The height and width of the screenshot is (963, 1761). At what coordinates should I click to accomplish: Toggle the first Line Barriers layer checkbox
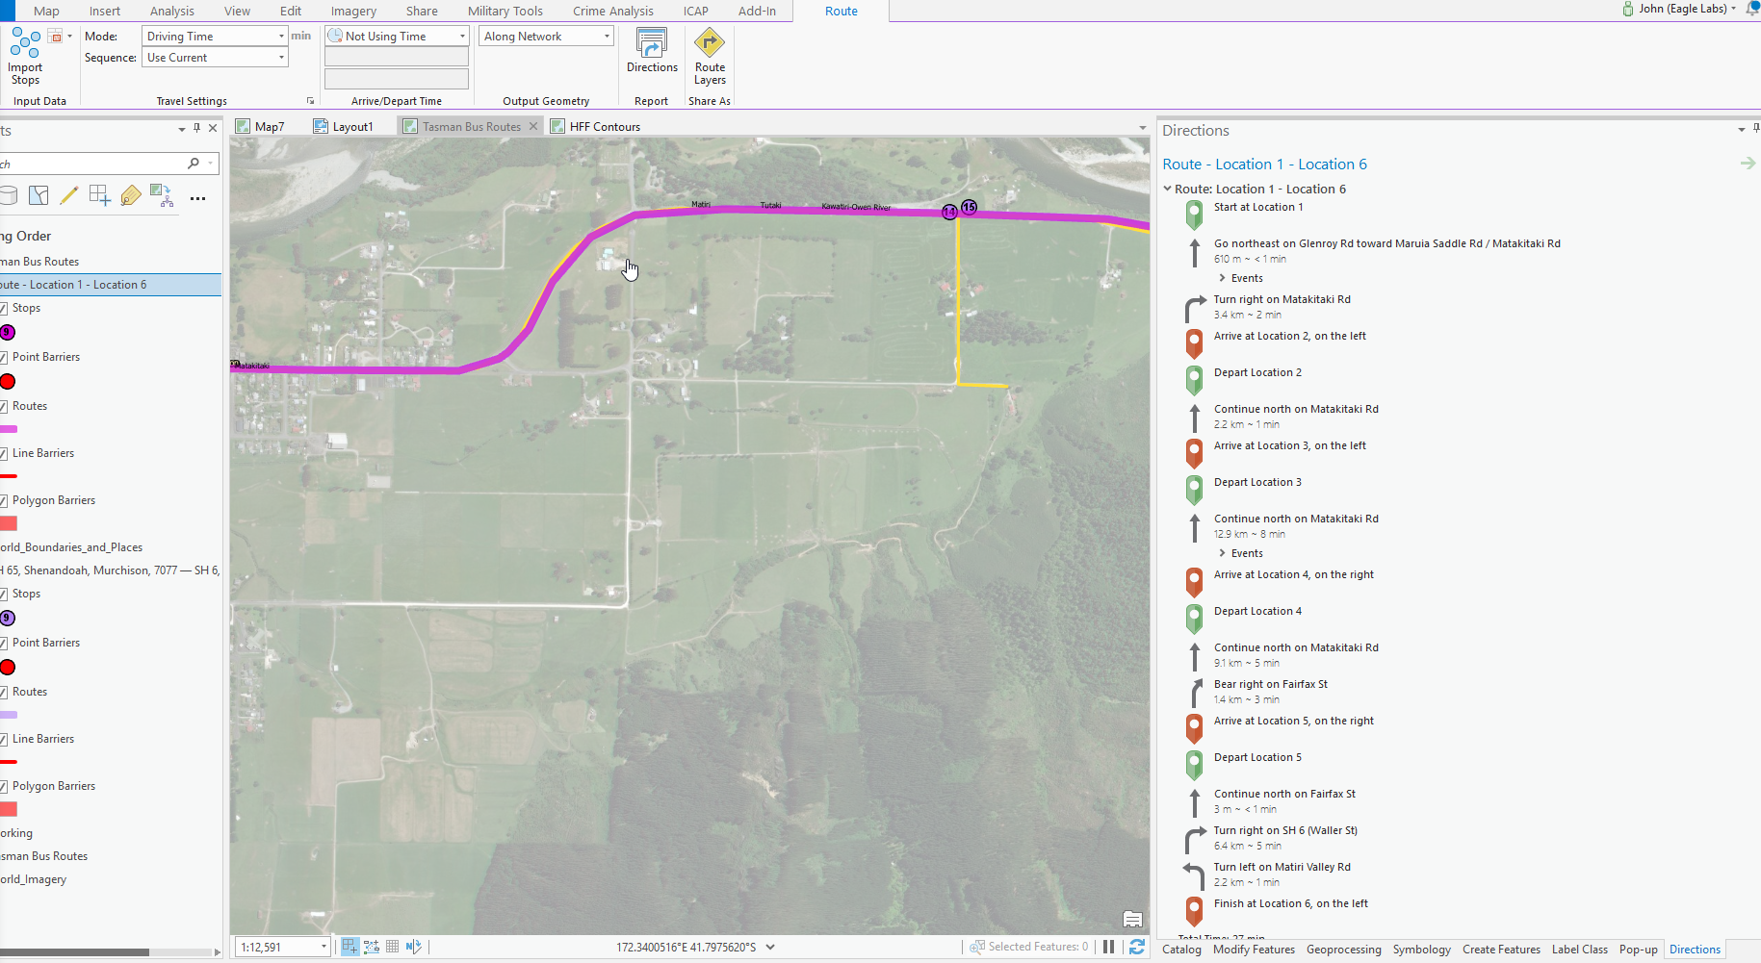(x=3, y=454)
